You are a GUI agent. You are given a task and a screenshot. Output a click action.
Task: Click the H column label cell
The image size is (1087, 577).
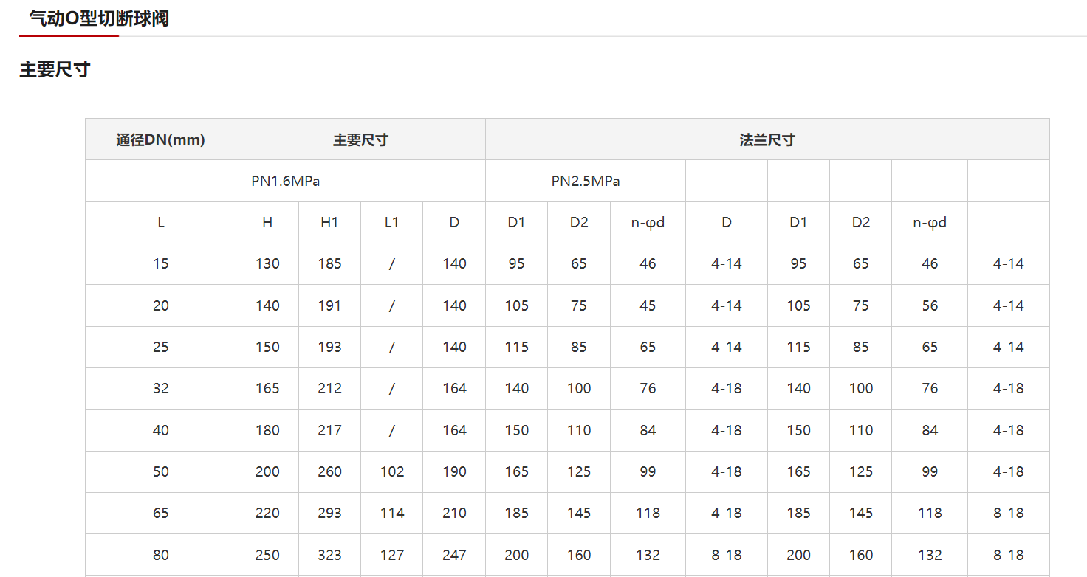click(x=267, y=222)
